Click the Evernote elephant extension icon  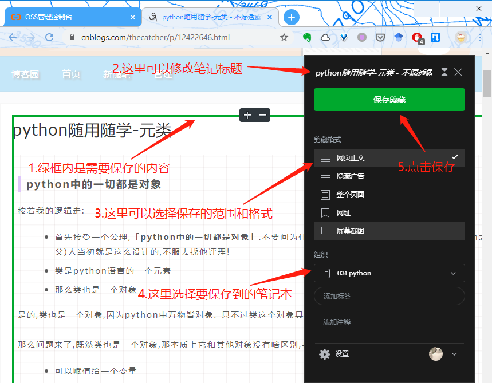point(307,37)
